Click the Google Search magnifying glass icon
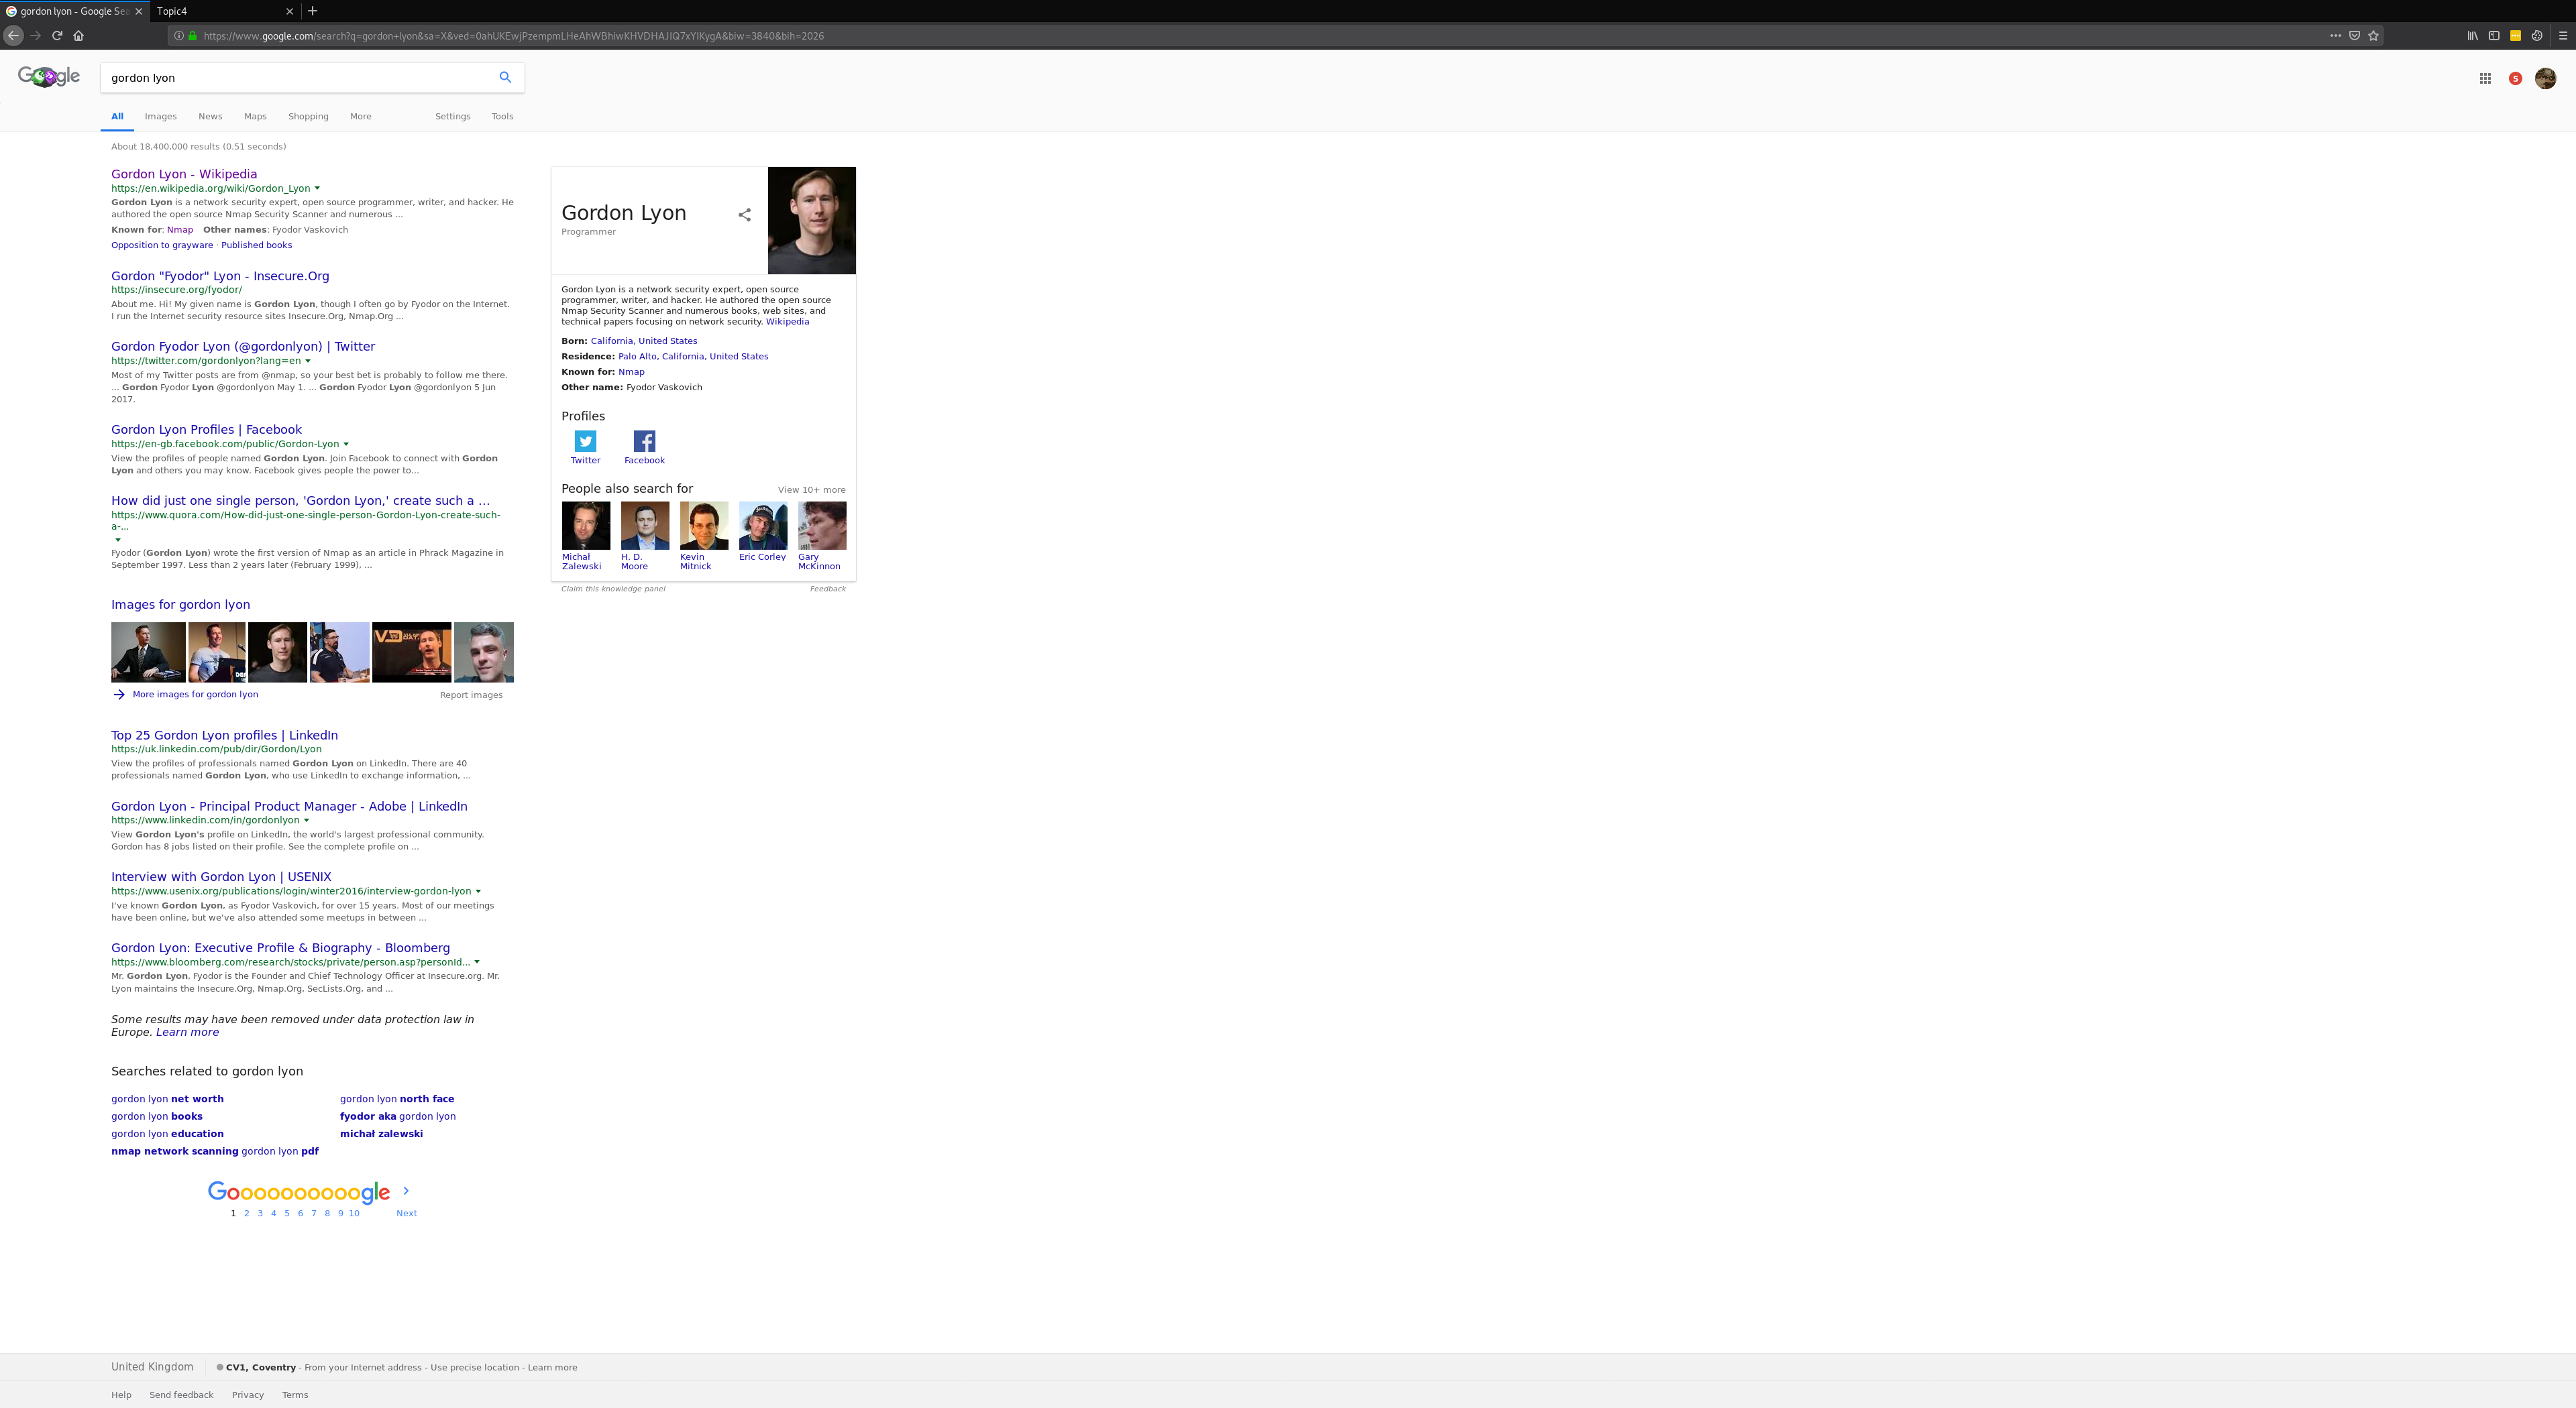The width and height of the screenshot is (2576, 1408). [503, 78]
